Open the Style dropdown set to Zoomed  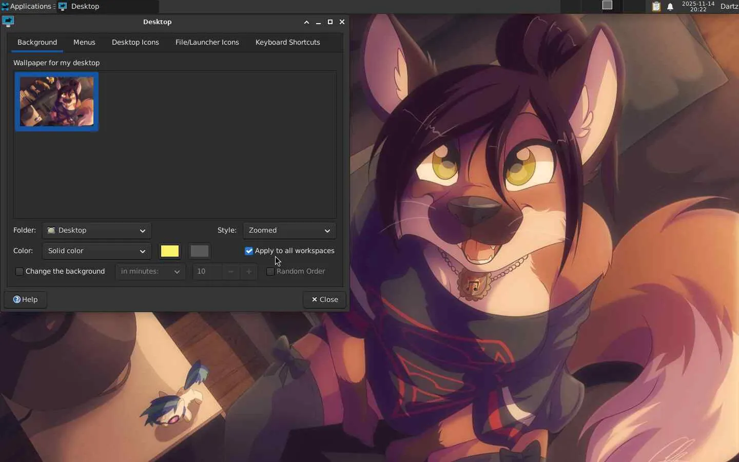[x=290, y=230]
